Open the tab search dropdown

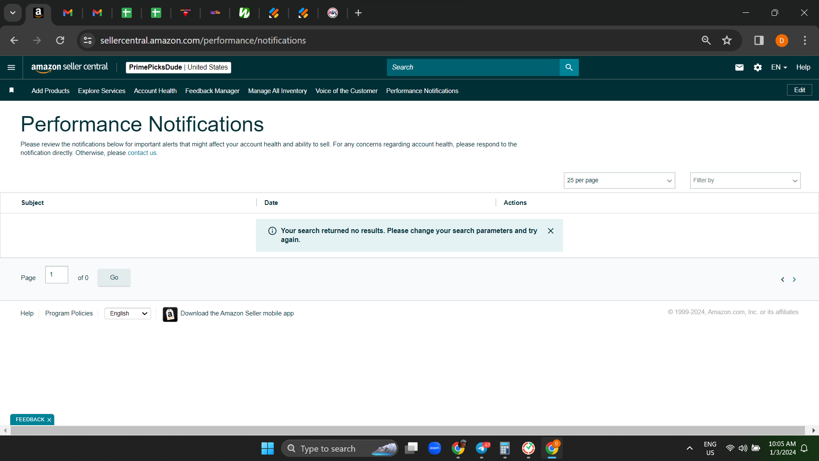point(13,13)
